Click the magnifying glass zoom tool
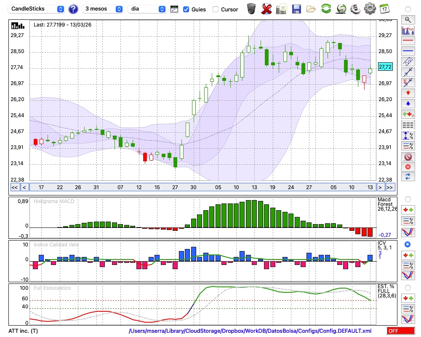 tap(408, 19)
